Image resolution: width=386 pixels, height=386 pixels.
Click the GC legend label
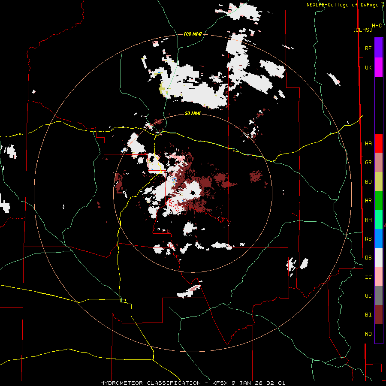pos(368,296)
